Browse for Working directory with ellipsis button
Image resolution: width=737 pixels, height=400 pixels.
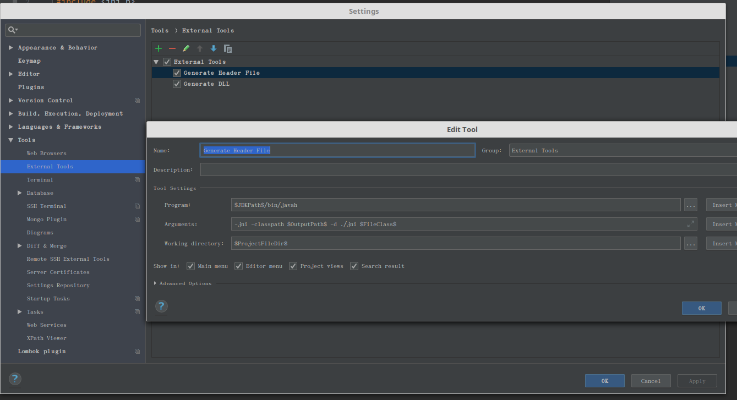691,243
